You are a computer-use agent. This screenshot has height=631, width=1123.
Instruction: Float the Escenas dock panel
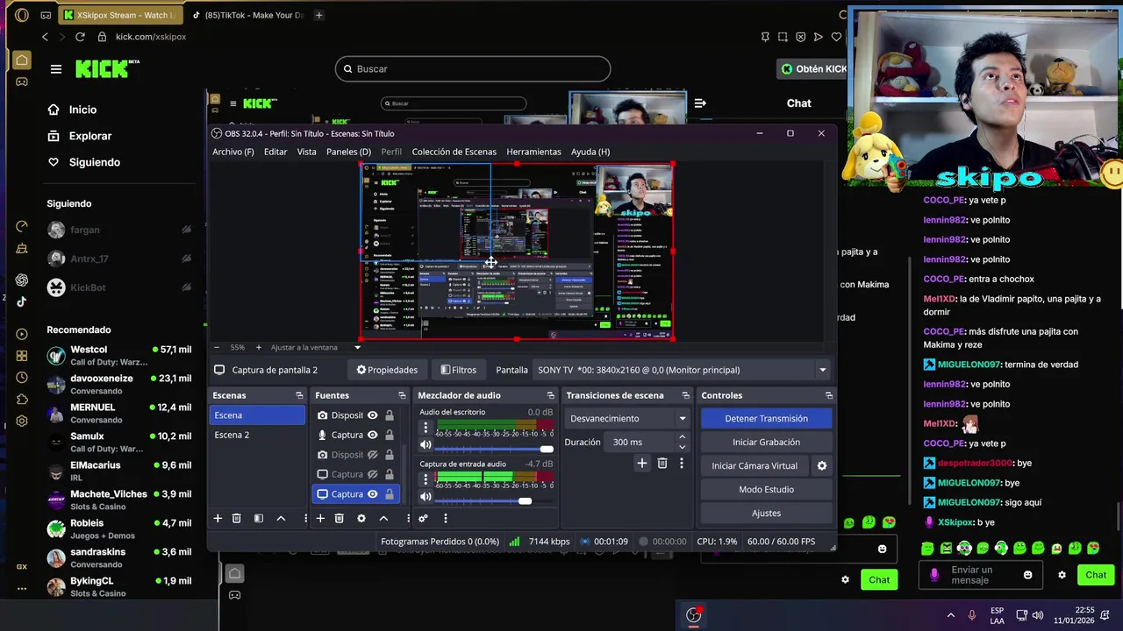[x=299, y=395]
